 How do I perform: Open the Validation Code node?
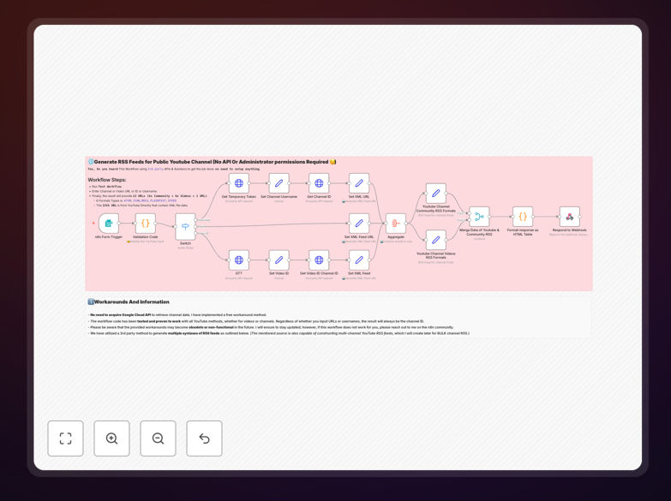[x=146, y=223]
